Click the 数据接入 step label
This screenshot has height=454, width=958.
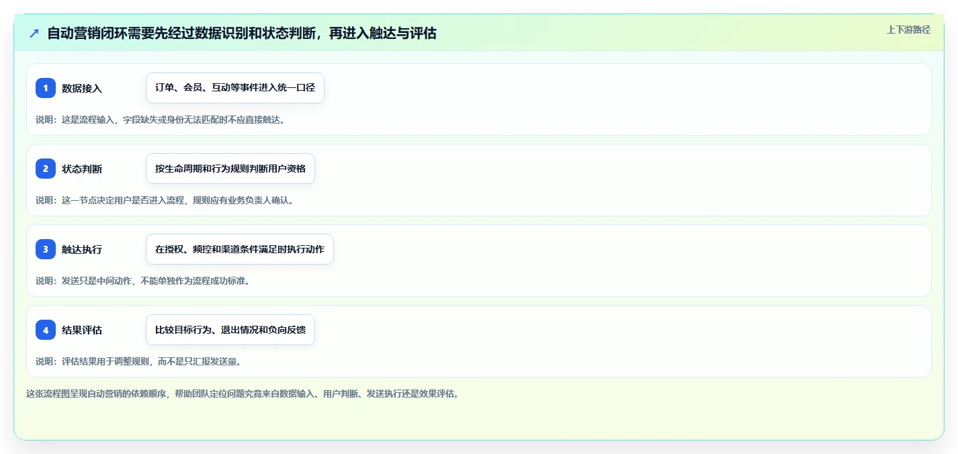click(82, 88)
